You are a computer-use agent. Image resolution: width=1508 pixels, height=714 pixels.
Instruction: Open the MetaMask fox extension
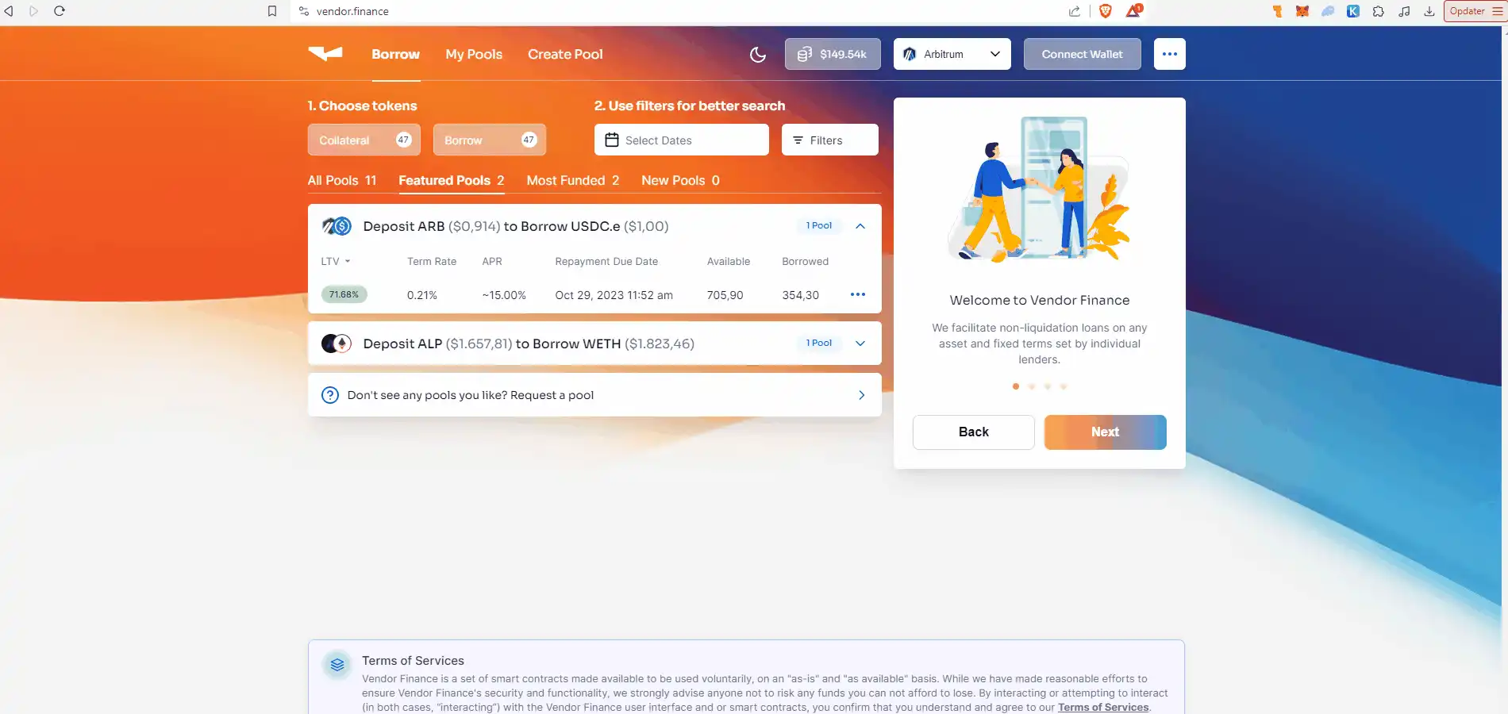click(x=1302, y=11)
